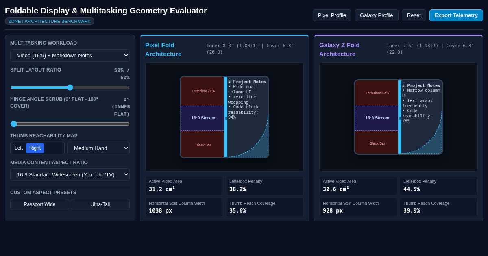Click Project Notes heading in Pixel Fold
488x256 pixels.
[x=247, y=82]
